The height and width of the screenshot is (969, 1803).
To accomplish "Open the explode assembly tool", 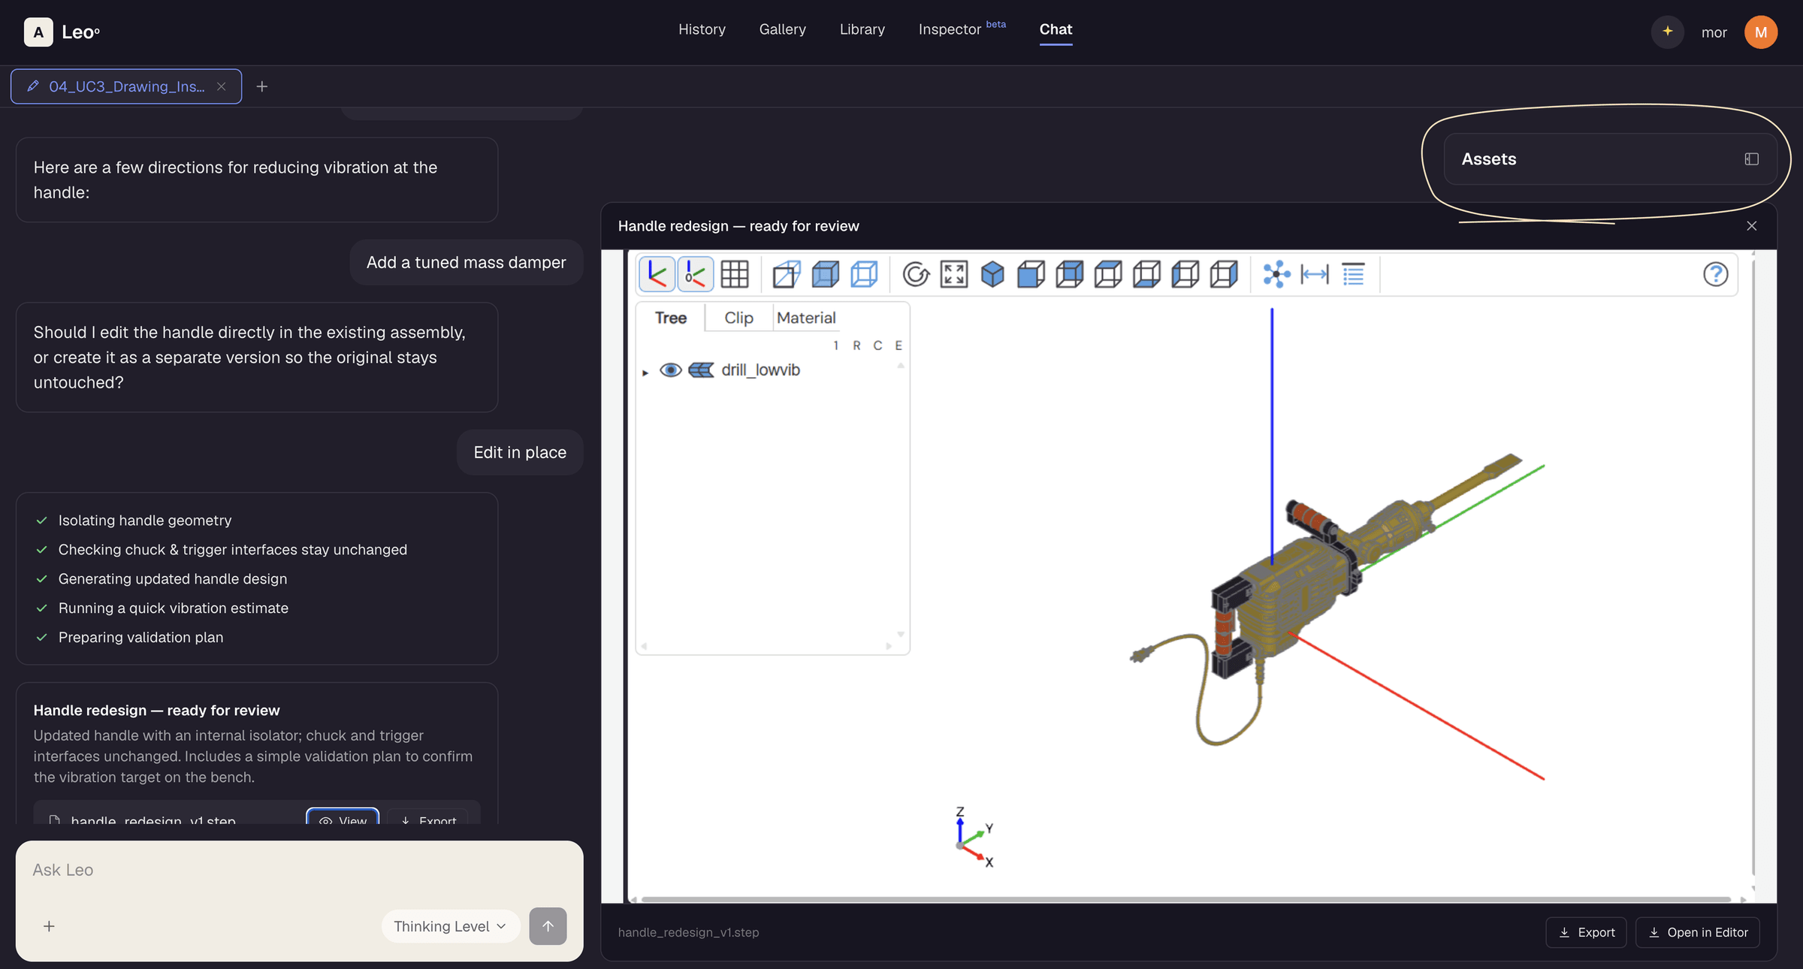I will pyautogui.click(x=1276, y=274).
